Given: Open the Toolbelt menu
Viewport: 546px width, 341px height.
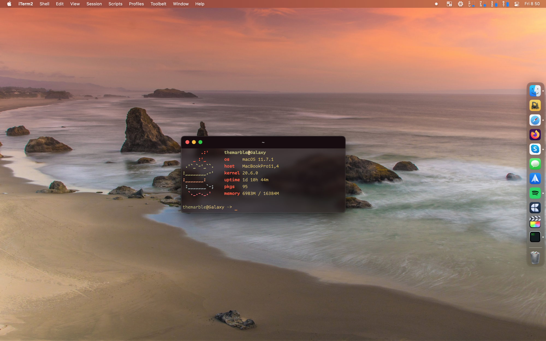Looking at the screenshot, I should [158, 4].
